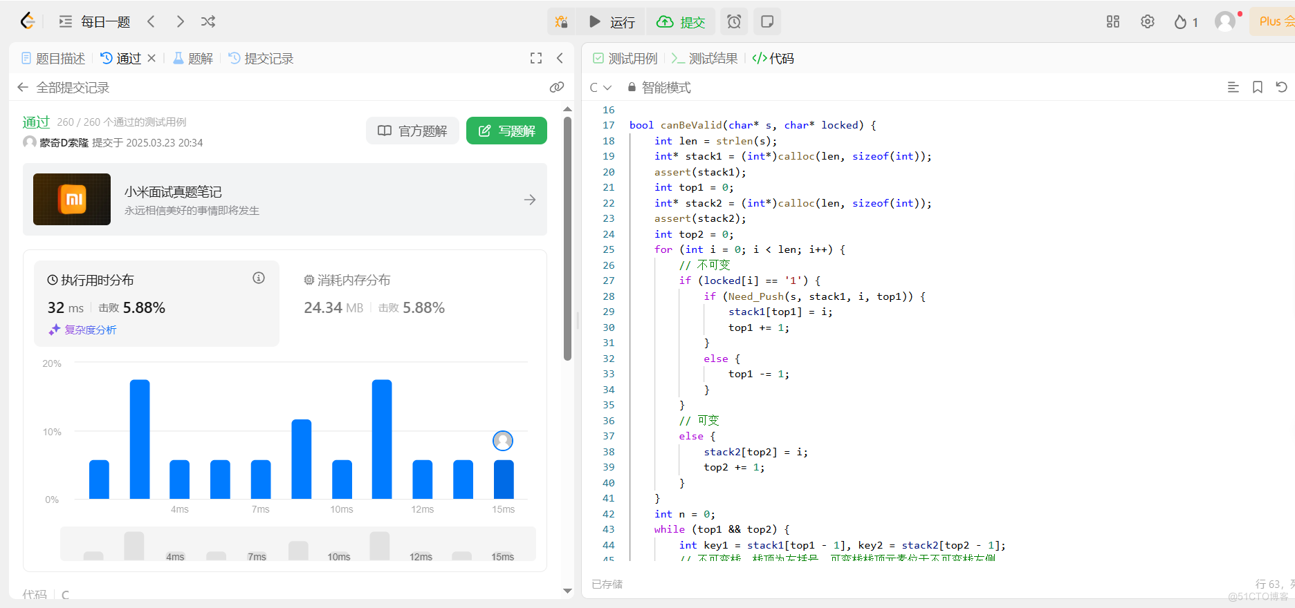Select the 通过 submission tab

click(x=121, y=59)
